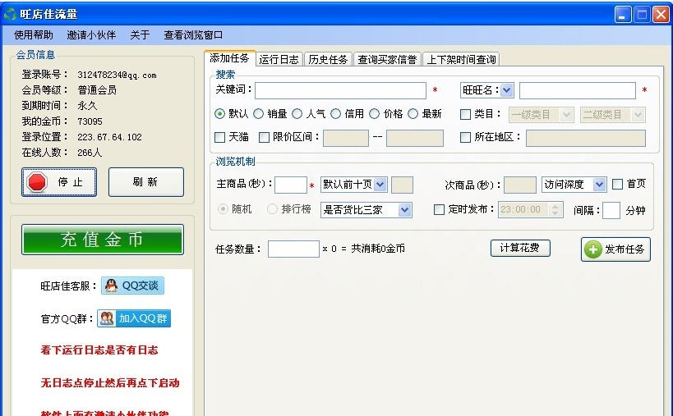Select the 信用 sort radio button
This screenshot has height=416, width=673.
[335, 114]
